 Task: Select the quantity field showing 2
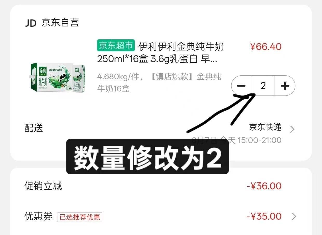click(263, 86)
